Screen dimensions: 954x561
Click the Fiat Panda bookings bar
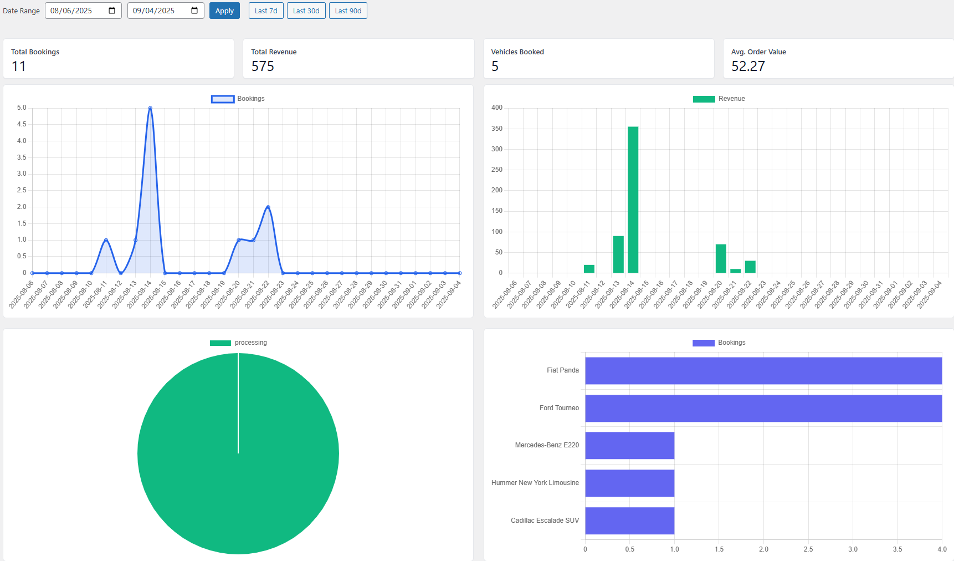click(x=763, y=371)
